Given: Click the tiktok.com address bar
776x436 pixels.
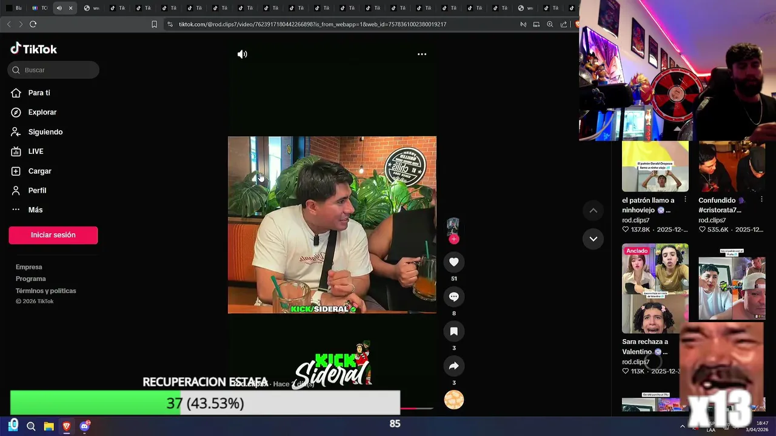Looking at the screenshot, I should (312, 24).
